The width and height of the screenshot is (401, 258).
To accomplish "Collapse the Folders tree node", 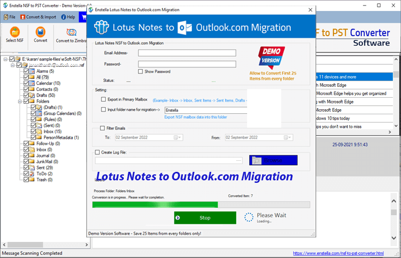I will [20, 101].
